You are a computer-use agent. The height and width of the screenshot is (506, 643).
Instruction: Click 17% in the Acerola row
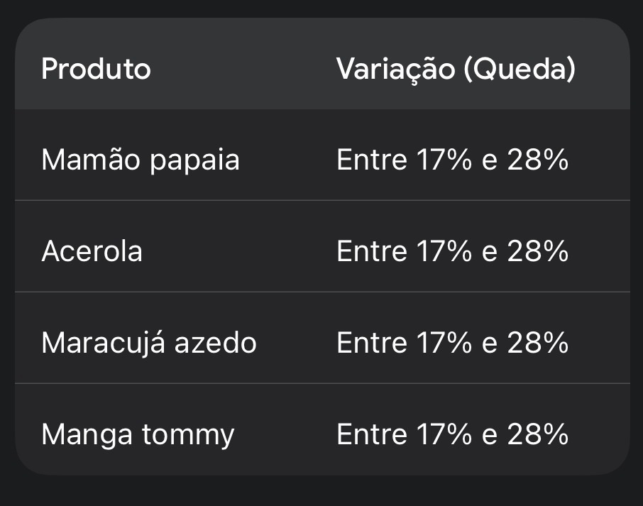pyautogui.click(x=441, y=252)
